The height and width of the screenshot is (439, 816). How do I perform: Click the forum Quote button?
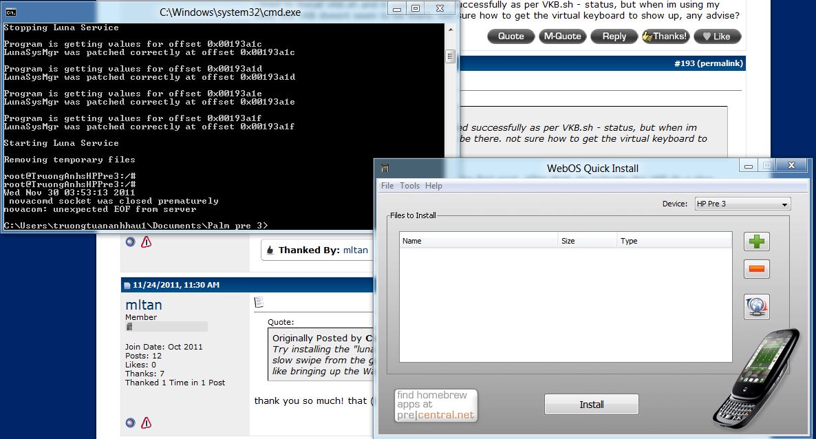pyautogui.click(x=511, y=36)
